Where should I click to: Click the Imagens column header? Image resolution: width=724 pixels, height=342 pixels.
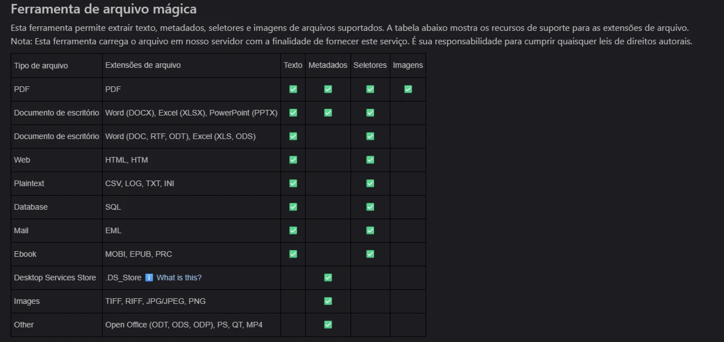tap(408, 66)
